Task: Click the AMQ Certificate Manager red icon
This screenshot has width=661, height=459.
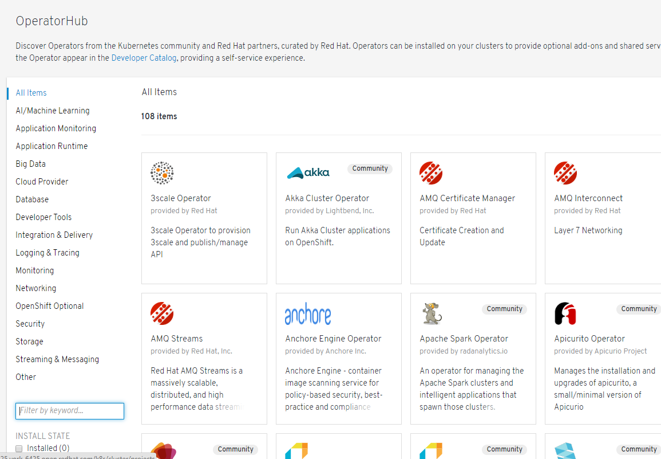Action: click(431, 173)
